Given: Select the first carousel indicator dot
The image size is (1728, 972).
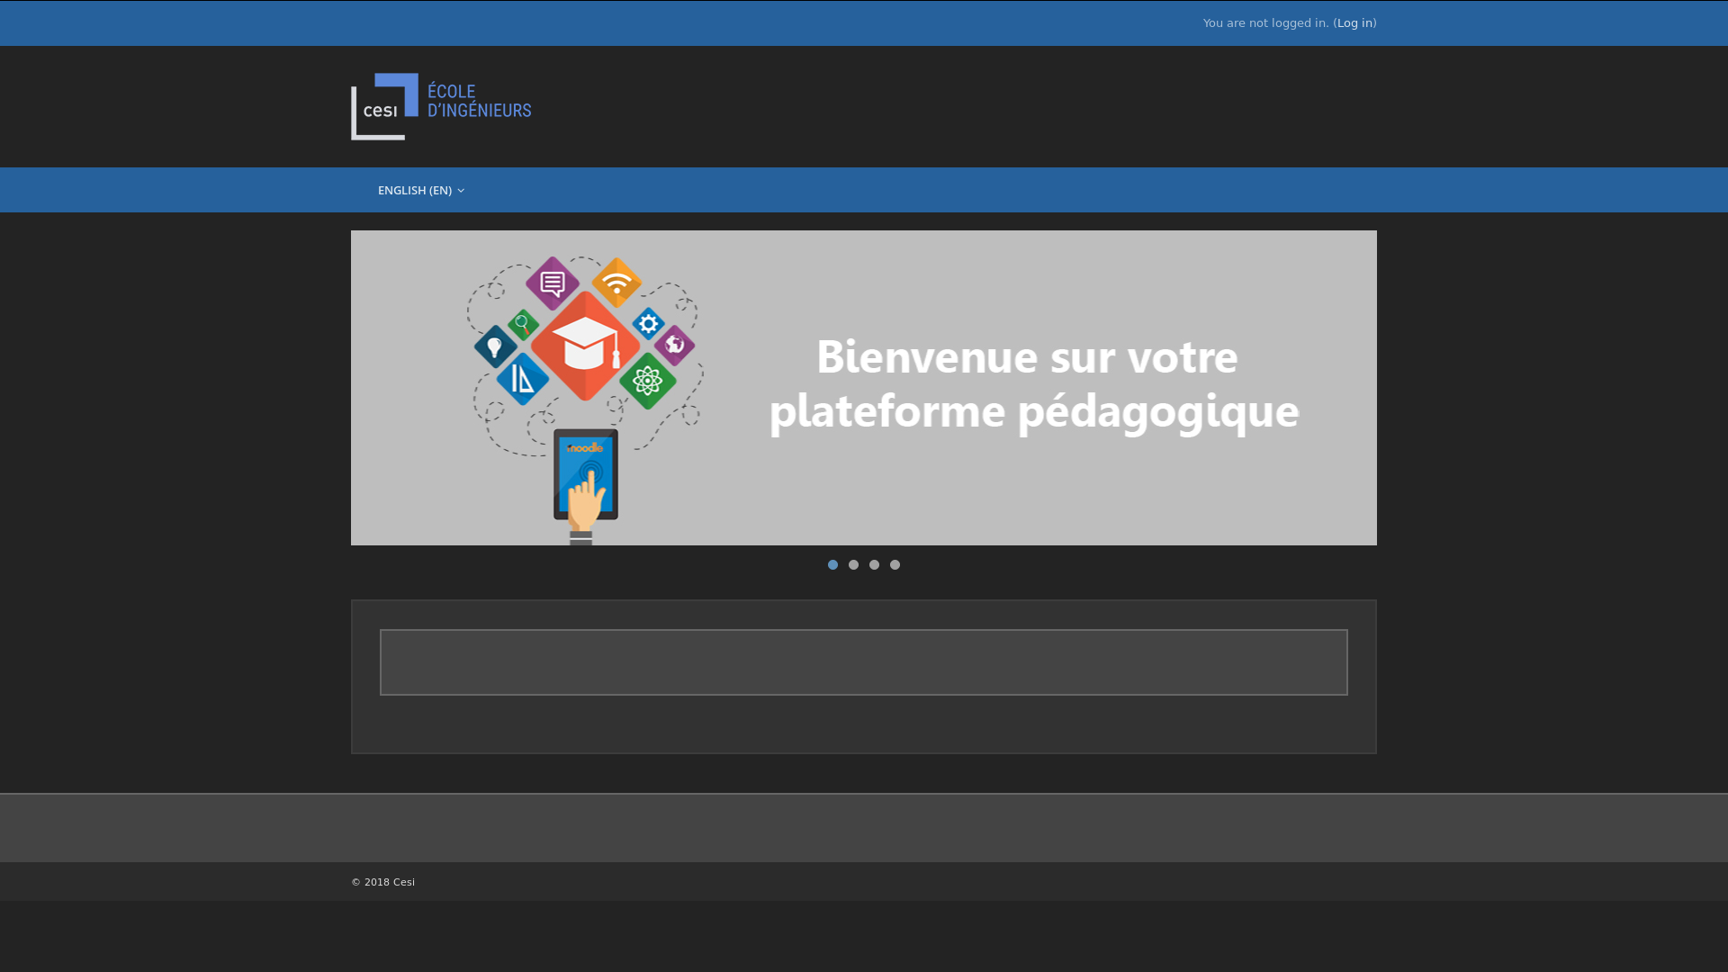Looking at the screenshot, I should [832, 564].
